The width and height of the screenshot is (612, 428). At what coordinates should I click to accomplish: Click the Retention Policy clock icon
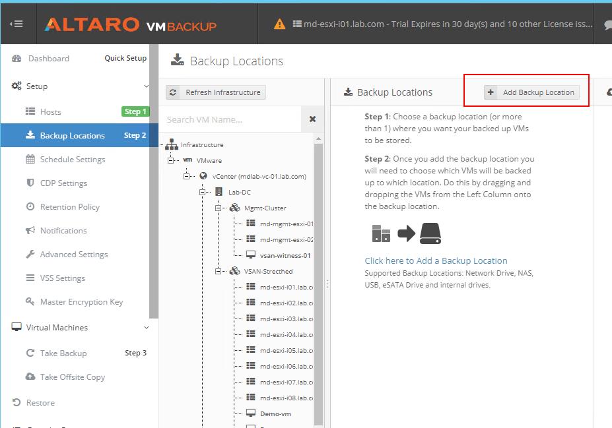click(x=30, y=206)
